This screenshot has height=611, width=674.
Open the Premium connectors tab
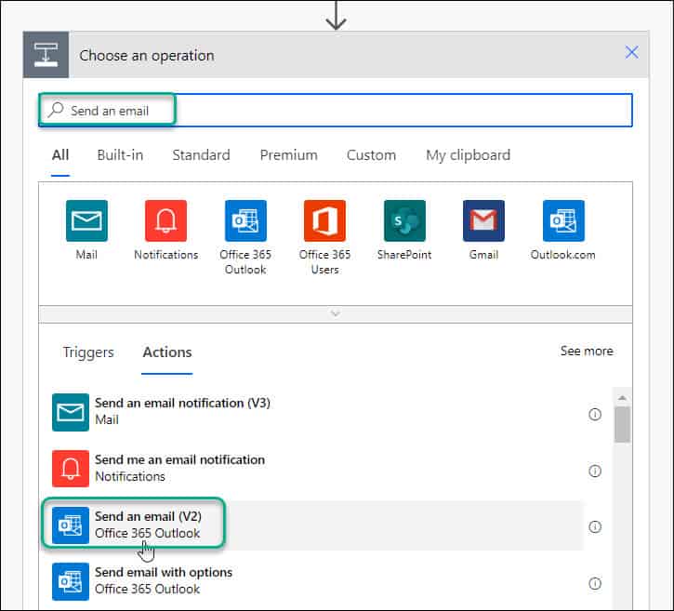289,155
